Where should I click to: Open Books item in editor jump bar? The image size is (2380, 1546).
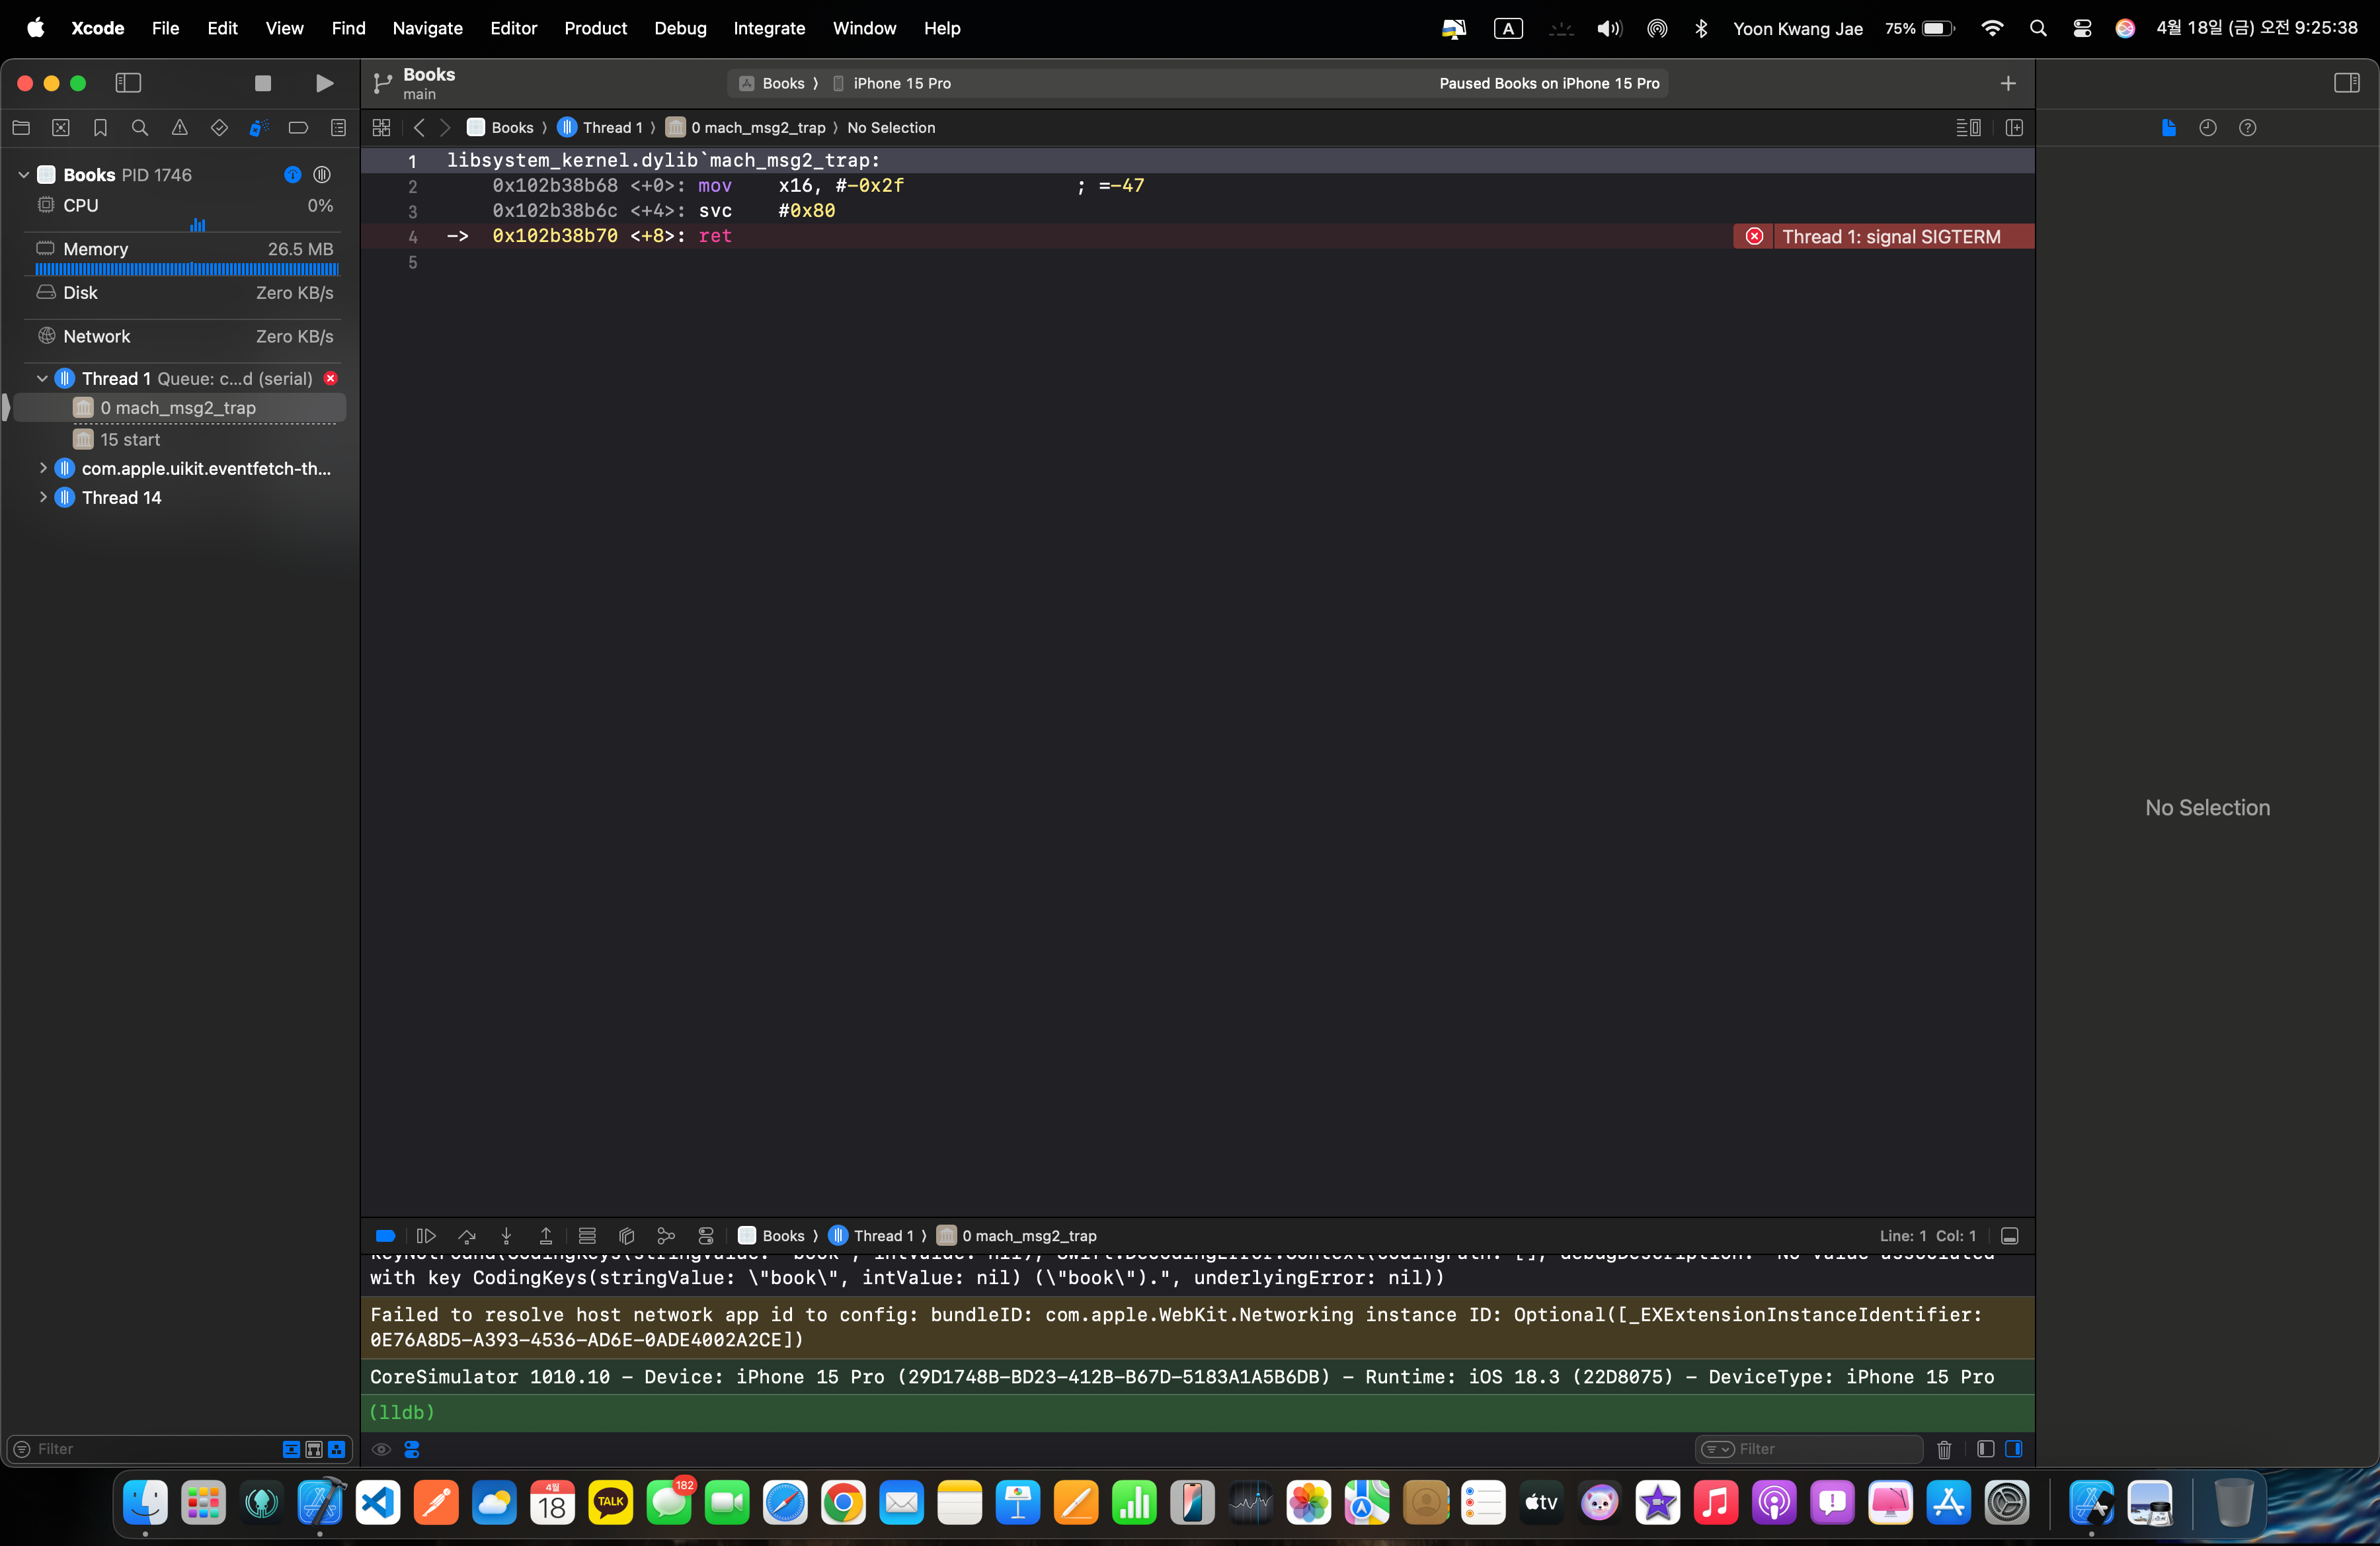(501, 127)
